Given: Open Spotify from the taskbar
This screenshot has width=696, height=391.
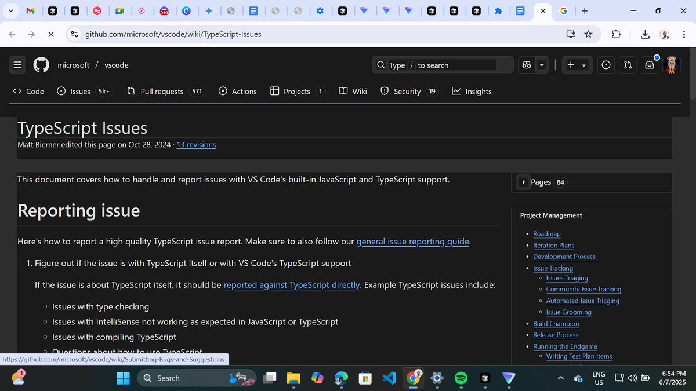Looking at the screenshot, I should pyautogui.click(x=461, y=378).
